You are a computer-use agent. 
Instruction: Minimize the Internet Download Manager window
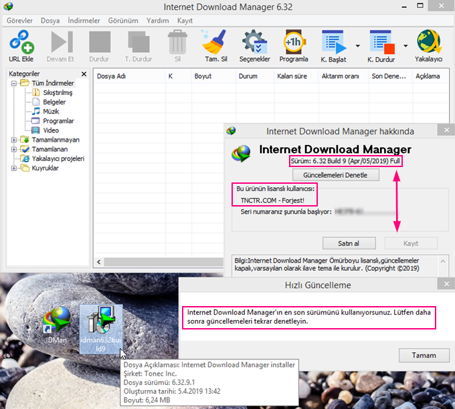pos(404,7)
